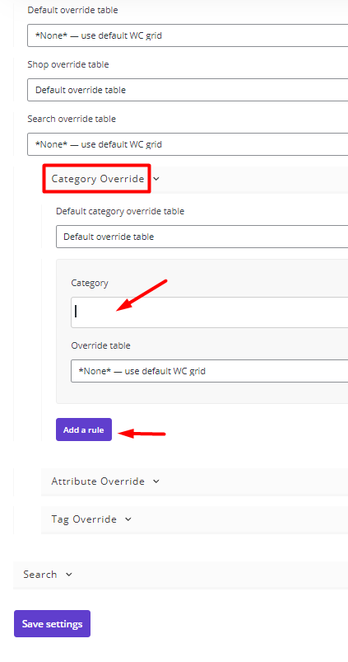
Task: Click the Search override table label
Action: 72,119
